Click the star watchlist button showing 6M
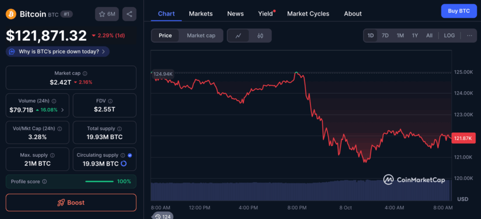The height and width of the screenshot is (219, 481). click(x=107, y=14)
